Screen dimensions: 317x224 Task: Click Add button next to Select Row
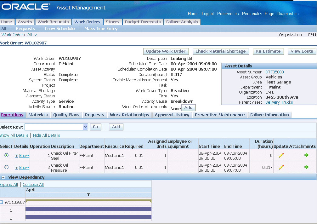point(116,127)
